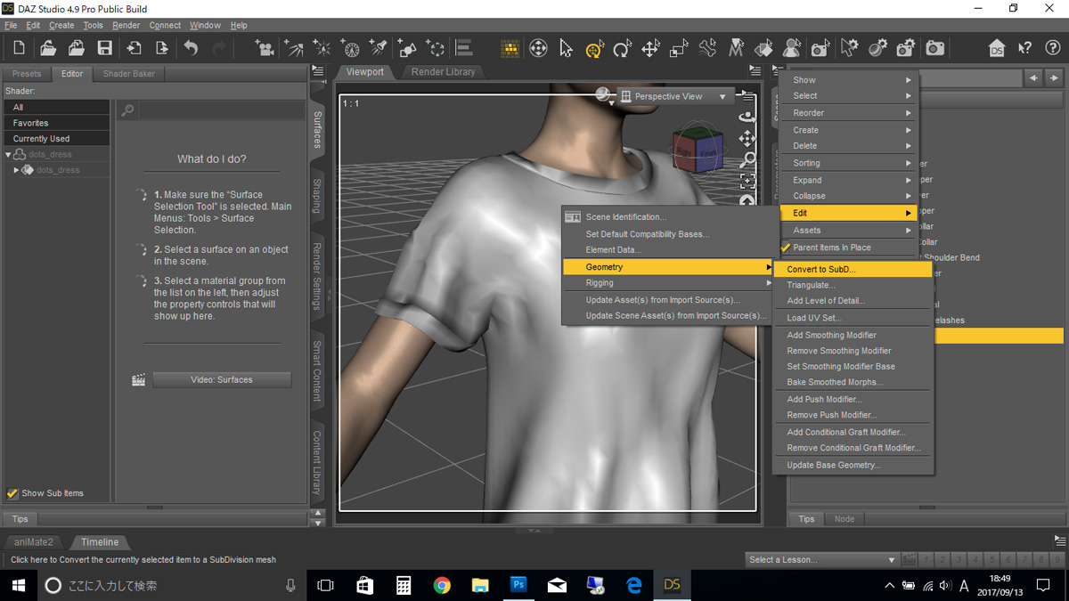The height and width of the screenshot is (601, 1069).
Task: Open the Timeline tab
Action: 100,541
